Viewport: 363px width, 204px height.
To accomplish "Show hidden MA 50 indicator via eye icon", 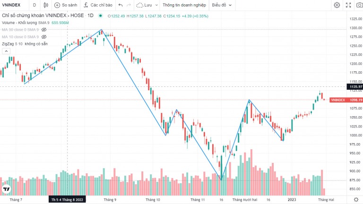I will pyautogui.click(x=44, y=30).
